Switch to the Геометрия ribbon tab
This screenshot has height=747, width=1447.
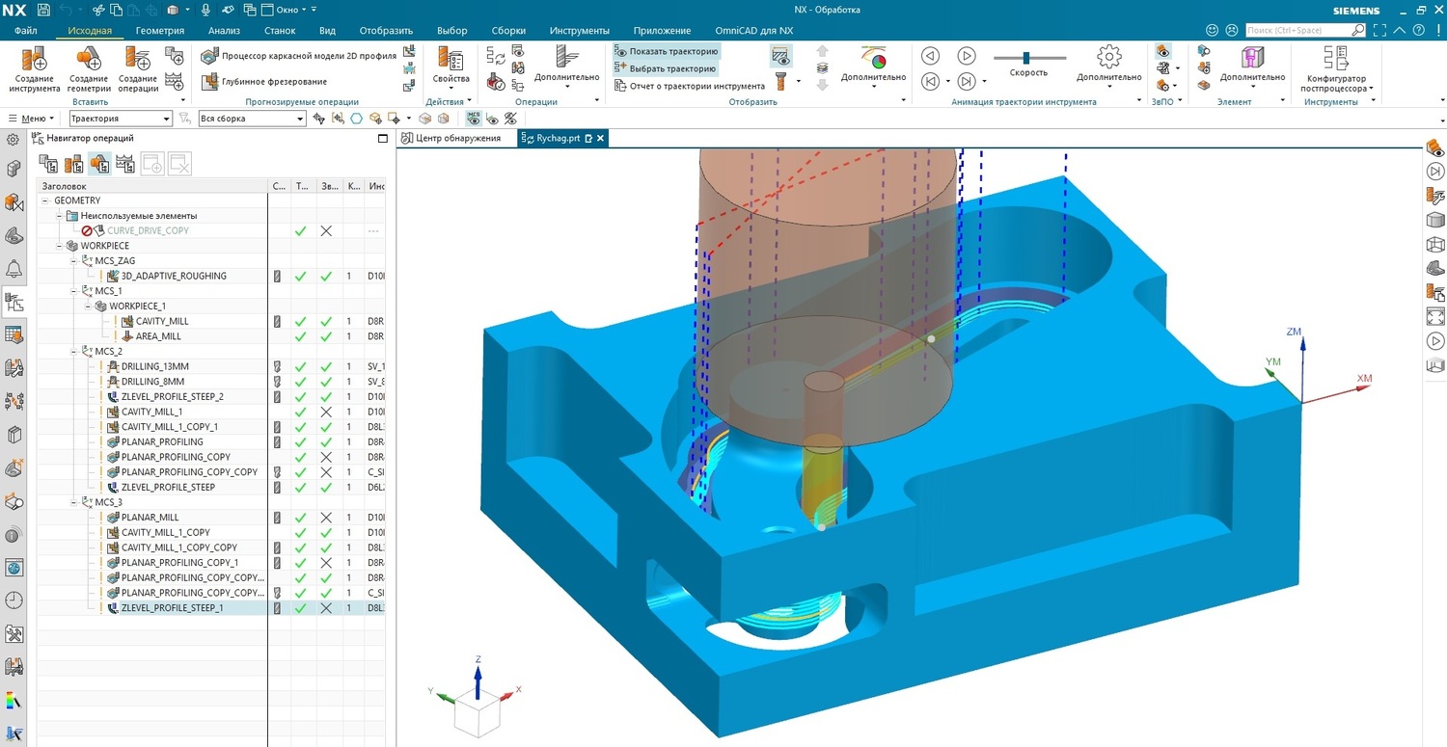(160, 31)
